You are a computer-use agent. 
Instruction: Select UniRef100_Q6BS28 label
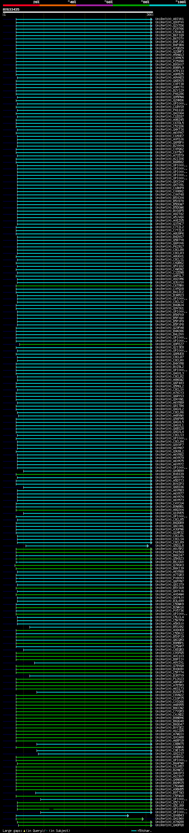pyautogui.click(x=169, y=428)
